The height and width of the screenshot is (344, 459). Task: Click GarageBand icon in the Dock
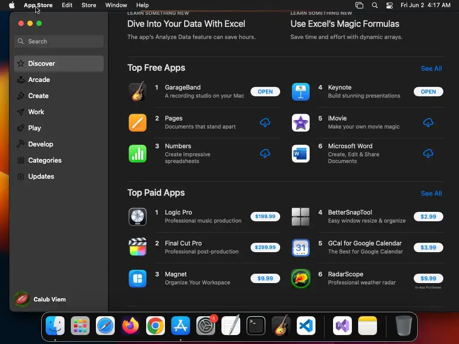point(281,326)
